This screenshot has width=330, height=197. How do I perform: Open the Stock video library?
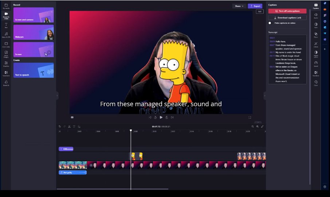pyautogui.click(x=6, y=45)
